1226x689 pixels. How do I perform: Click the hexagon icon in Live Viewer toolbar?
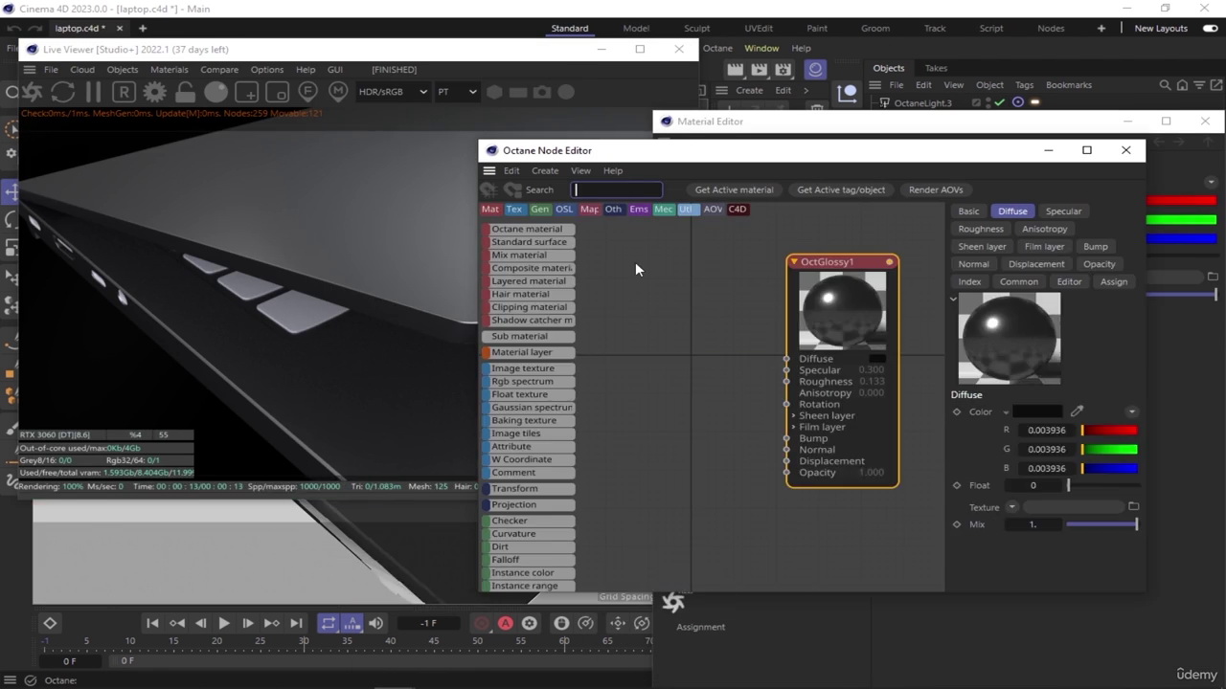pos(494,92)
